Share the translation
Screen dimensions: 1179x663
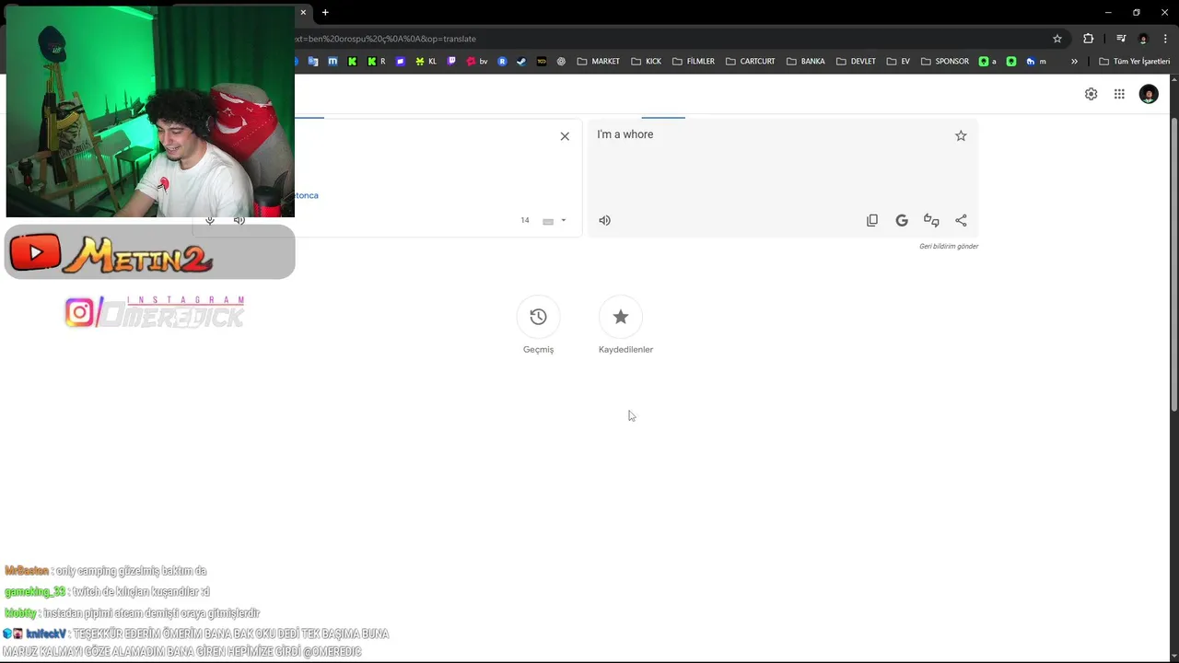coord(961,220)
